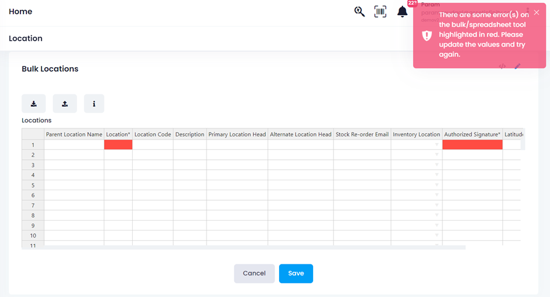Open Inventory Location dropdown in row 6

436,195
